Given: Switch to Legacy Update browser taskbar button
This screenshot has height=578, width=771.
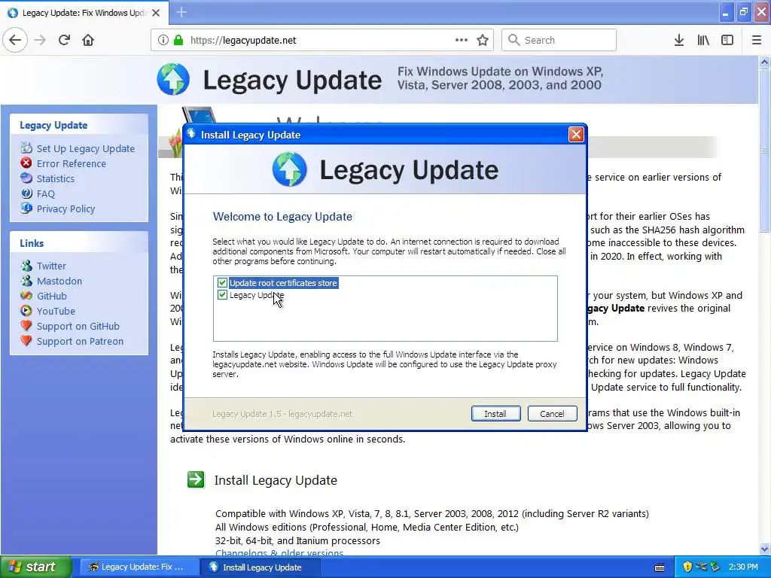Looking at the screenshot, I should pyautogui.click(x=139, y=567).
